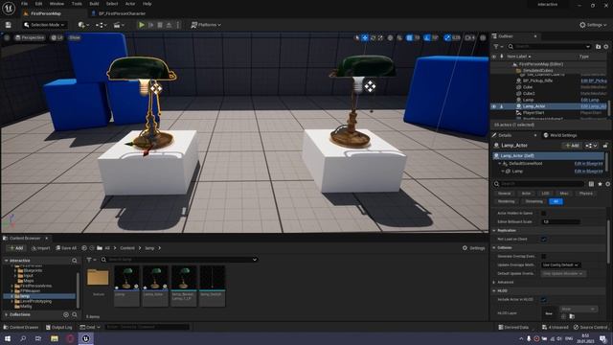Collapse the HLOD section
This screenshot has height=345, width=613.
point(494,290)
